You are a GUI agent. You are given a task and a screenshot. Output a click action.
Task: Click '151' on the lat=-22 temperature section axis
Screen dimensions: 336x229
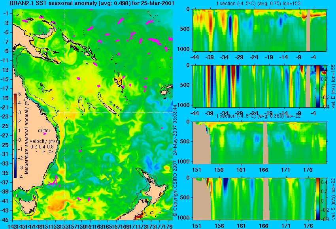197,170
